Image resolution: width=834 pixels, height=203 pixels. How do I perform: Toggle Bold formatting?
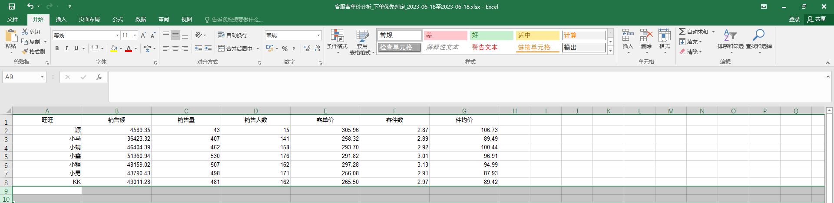click(x=57, y=48)
